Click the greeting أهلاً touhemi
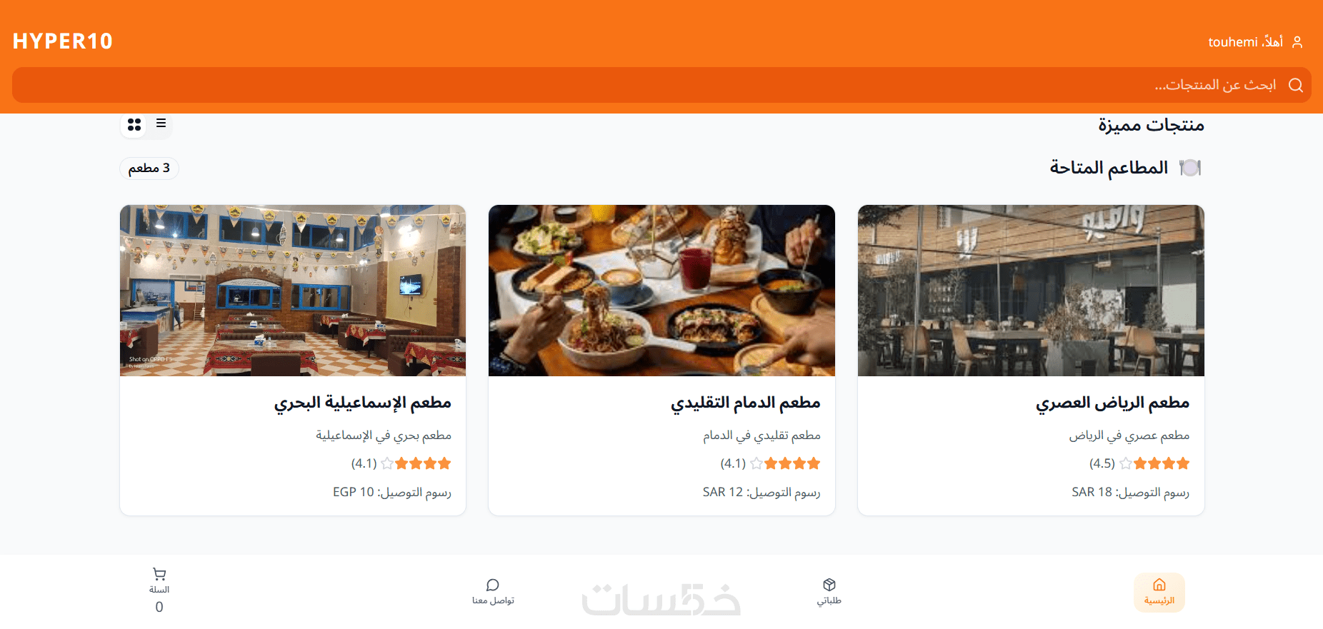Image resolution: width=1323 pixels, height=629 pixels. (x=1245, y=42)
